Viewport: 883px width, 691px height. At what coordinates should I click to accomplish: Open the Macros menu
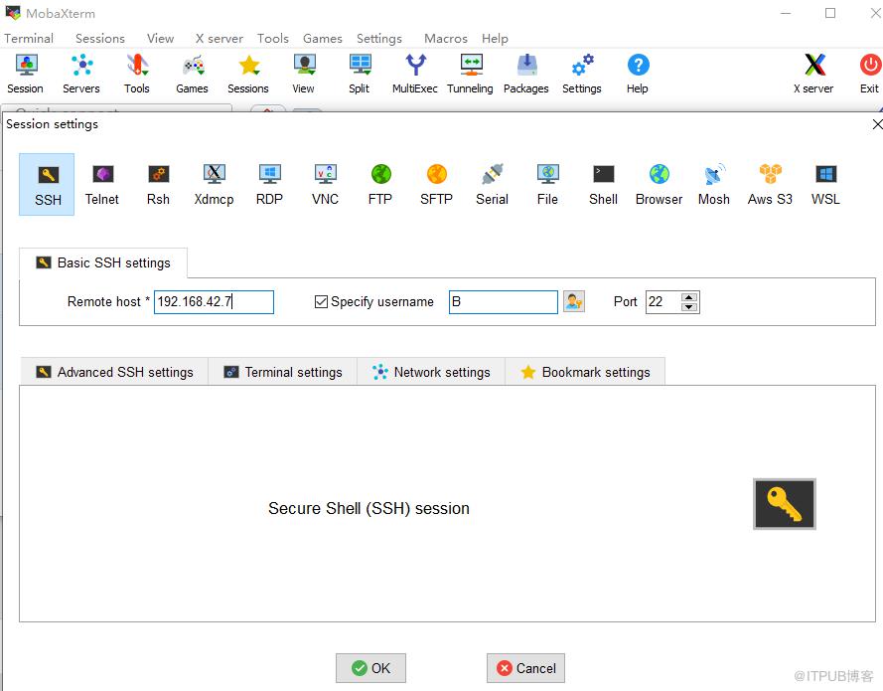tap(445, 39)
